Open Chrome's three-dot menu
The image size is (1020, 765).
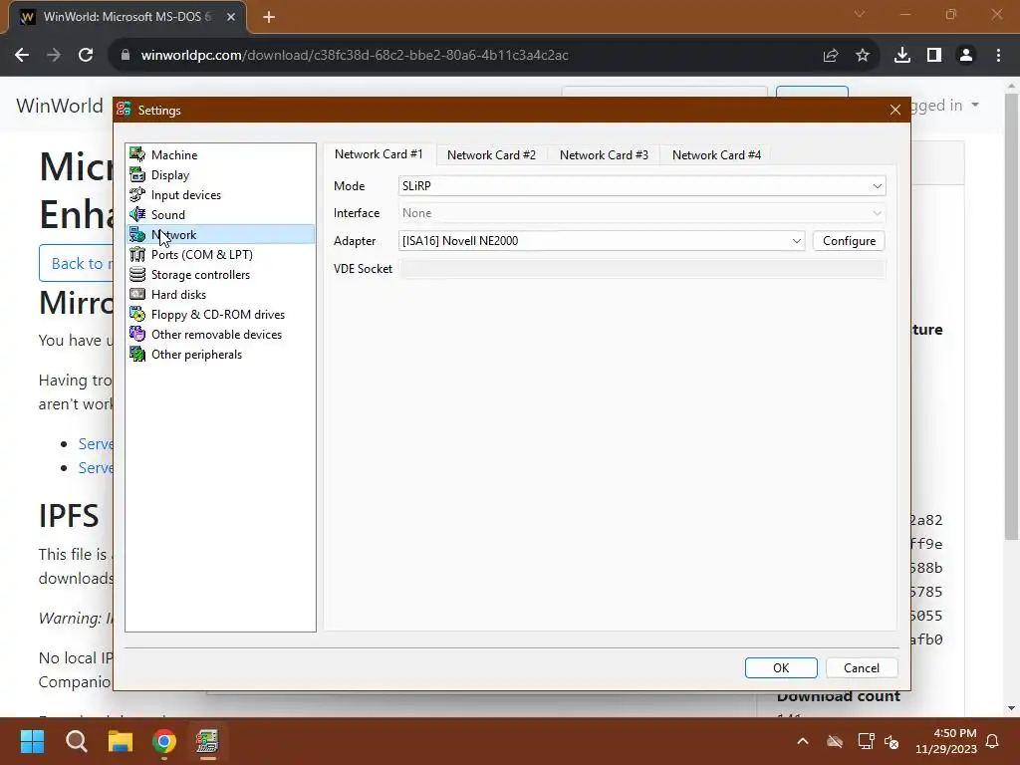point(998,56)
